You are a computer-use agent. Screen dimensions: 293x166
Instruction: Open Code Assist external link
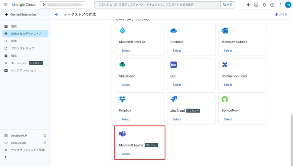(x=26, y=143)
